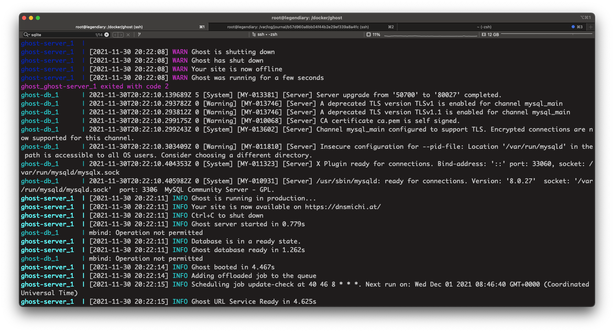The width and height of the screenshot is (614, 332).
Task: Select the ~ (-zsh) tab
Action: tap(484, 27)
